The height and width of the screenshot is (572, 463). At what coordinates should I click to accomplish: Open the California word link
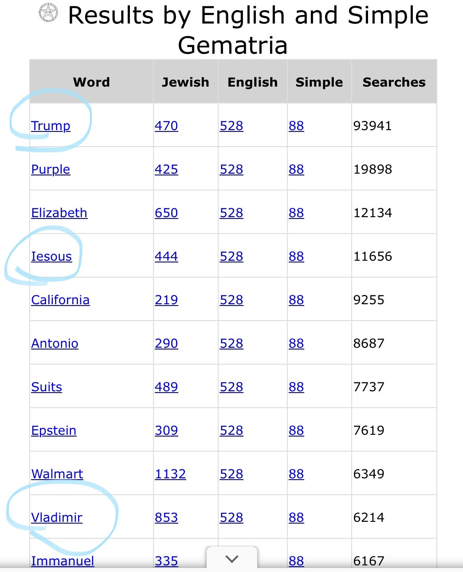tap(60, 300)
